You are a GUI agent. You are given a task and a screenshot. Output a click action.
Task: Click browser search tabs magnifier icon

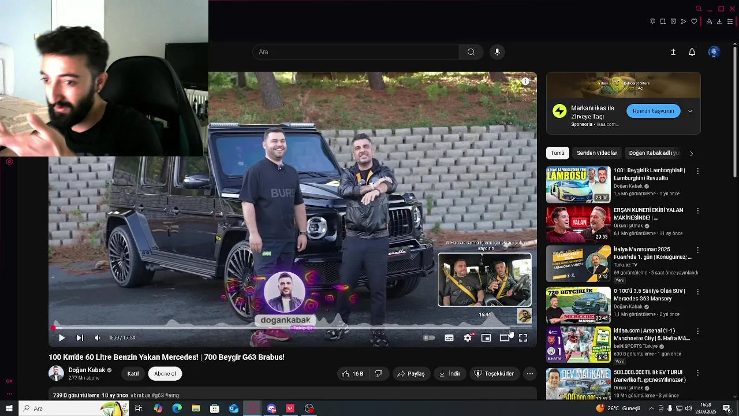pyautogui.click(x=699, y=9)
